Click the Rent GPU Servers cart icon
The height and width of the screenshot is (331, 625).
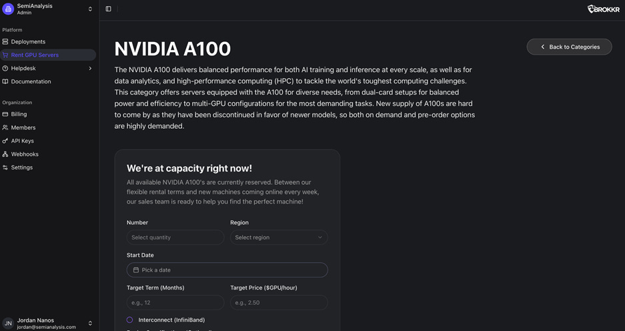point(5,55)
